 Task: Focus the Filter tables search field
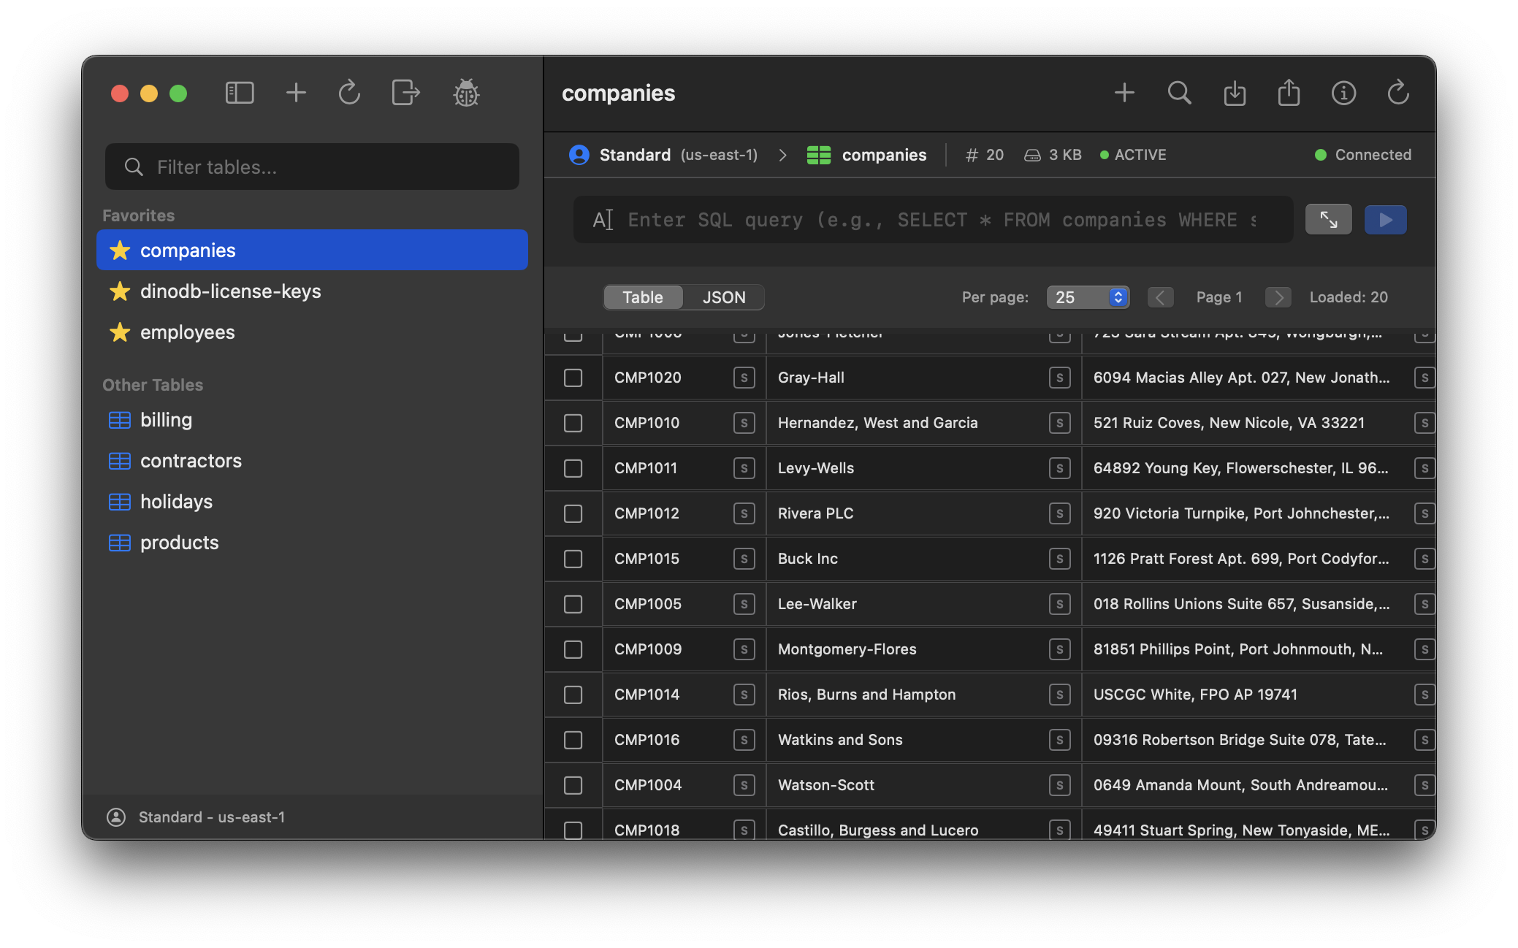312,167
